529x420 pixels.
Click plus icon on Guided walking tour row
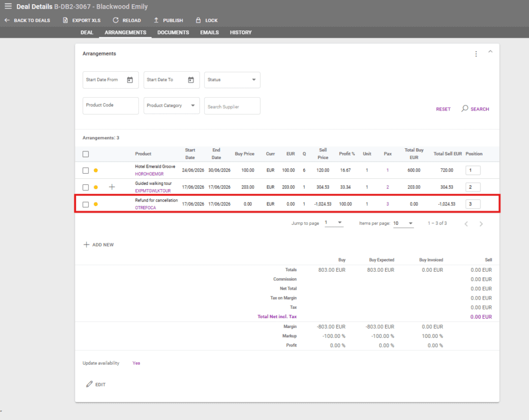click(x=112, y=187)
